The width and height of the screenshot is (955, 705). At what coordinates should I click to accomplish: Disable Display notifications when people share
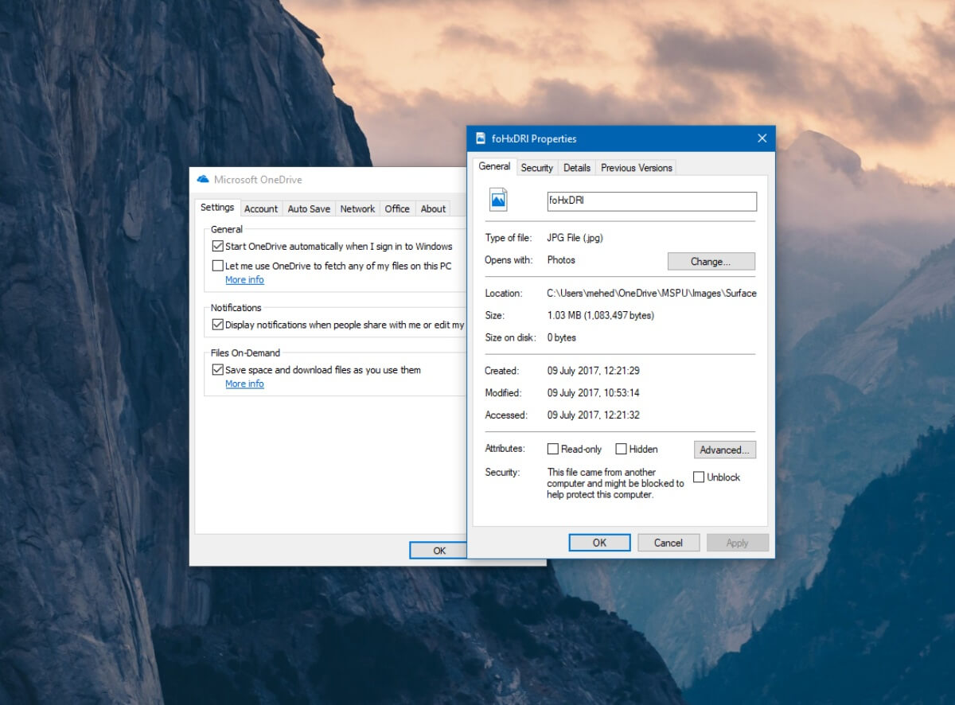point(217,325)
